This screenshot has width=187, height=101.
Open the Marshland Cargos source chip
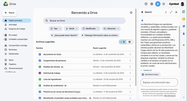(x=150, y=75)
